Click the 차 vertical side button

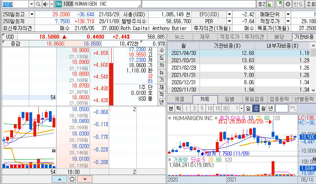[x=162, y=65]
